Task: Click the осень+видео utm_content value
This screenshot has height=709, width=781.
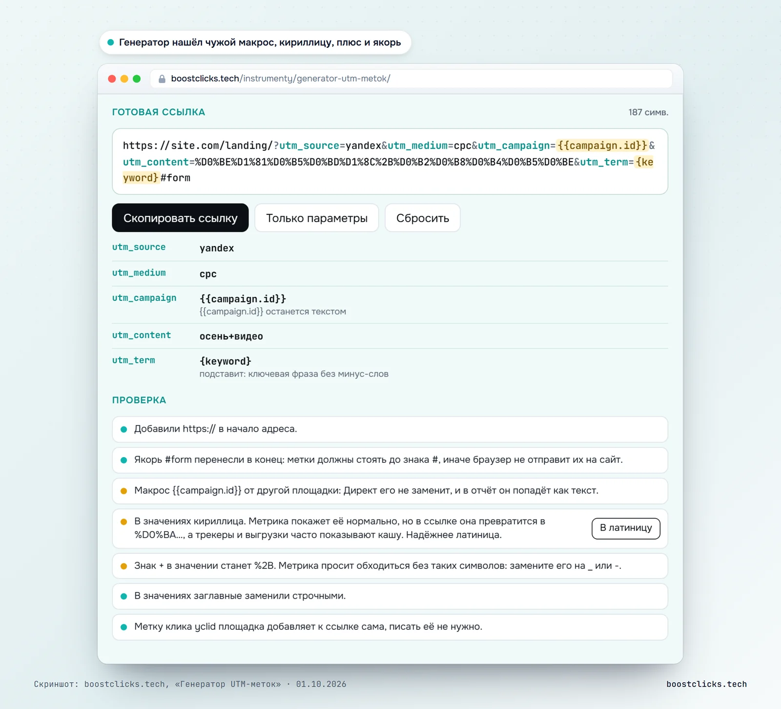Action: point(231,336)
